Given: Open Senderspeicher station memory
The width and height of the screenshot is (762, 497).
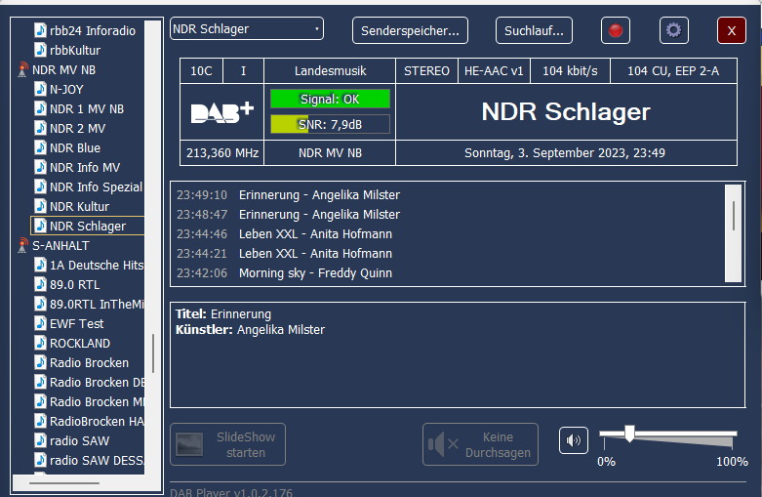Looking at the screenshot, I should [410, 30].
